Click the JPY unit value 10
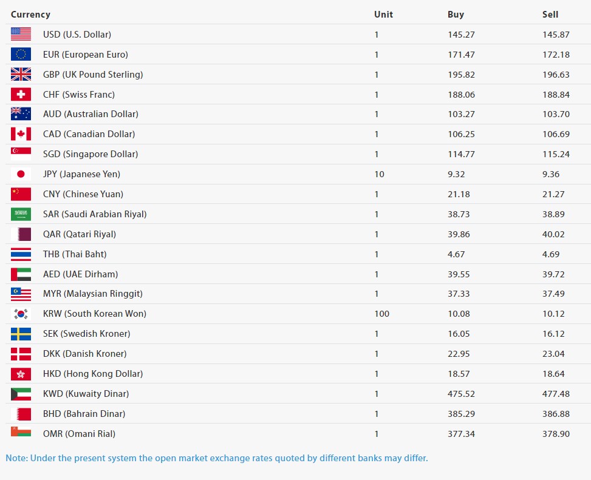The image size is (591, 480). [x=379, y=174]
